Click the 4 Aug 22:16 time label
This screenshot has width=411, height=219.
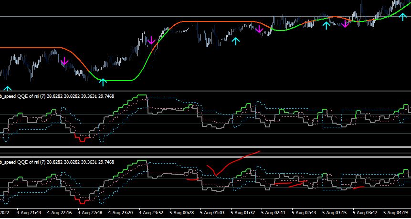[x=60, y=212]
